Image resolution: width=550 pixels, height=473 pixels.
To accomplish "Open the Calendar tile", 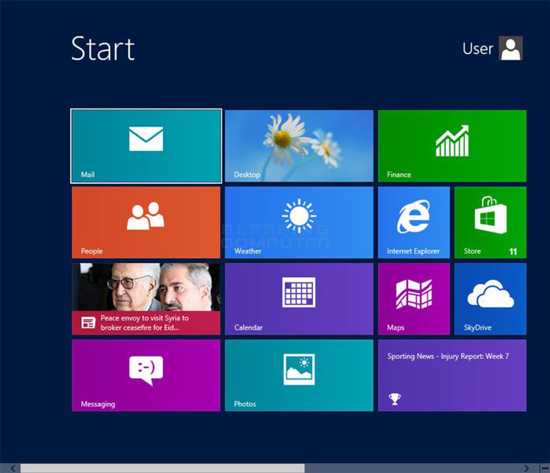I will (299, 299).
